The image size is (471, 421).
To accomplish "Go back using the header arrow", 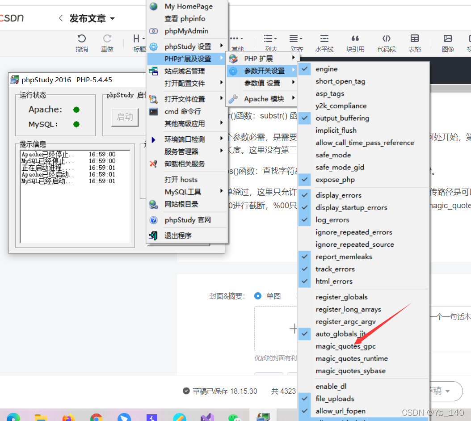I will (x=61, y=18).
